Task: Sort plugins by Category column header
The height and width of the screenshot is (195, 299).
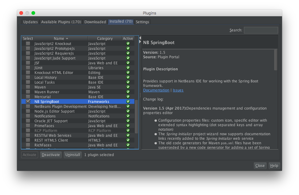Action: 105,38
